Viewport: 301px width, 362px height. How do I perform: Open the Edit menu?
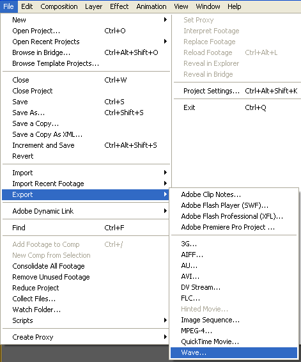[27, 6]
